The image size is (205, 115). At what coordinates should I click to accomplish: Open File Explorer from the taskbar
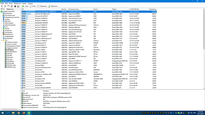13,113
